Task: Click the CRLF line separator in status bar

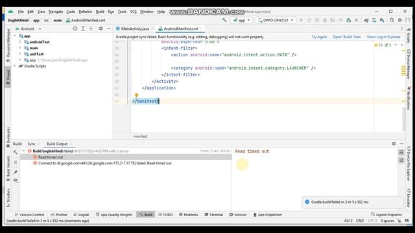Action: (x=360, y=221)
